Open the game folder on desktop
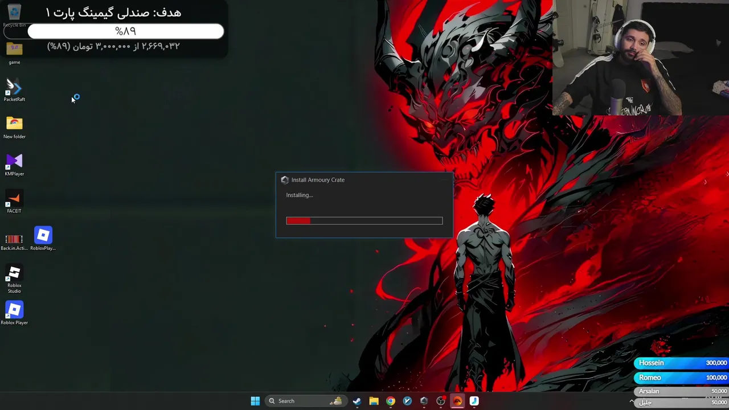729x410 pixels. pos(14,53)
